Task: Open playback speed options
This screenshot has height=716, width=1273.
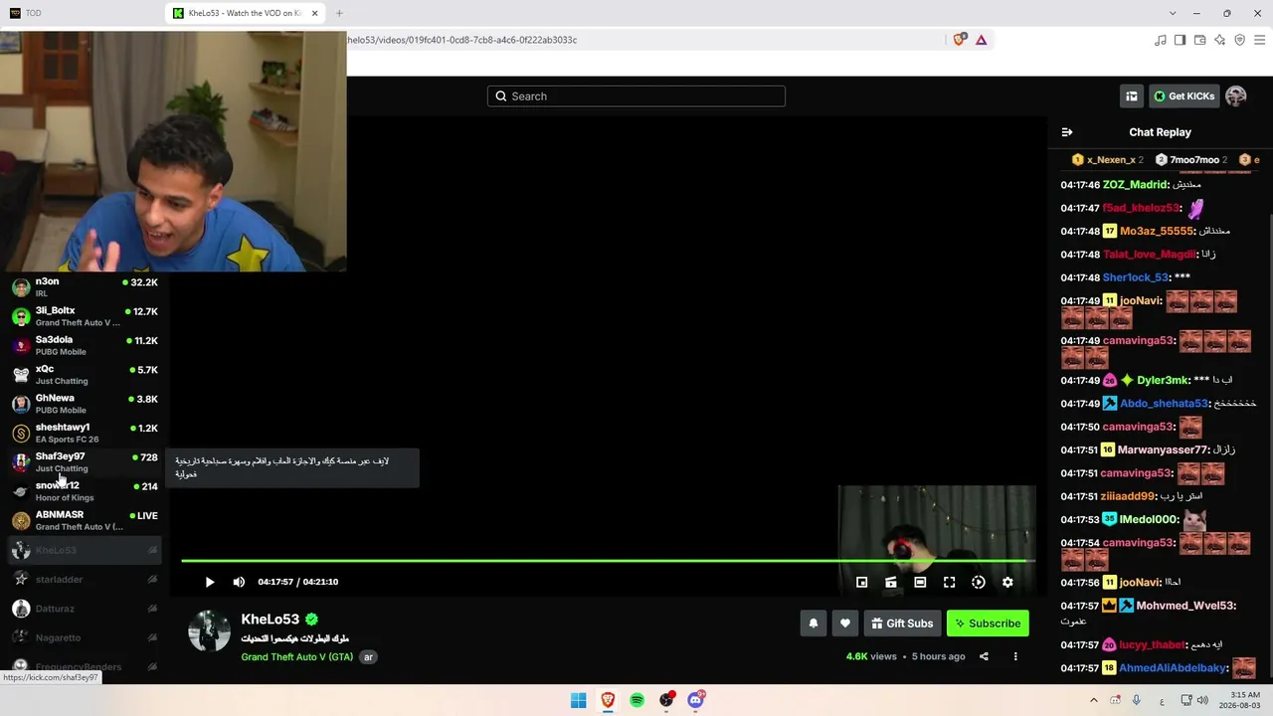Action: 979,582
